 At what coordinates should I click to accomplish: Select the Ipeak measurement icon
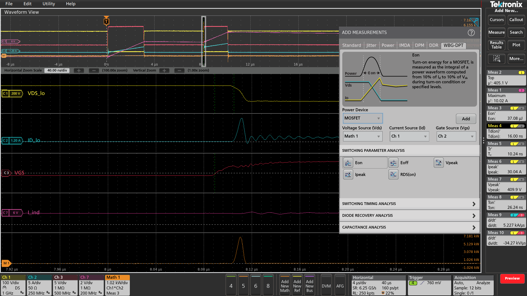click(348, 175)
